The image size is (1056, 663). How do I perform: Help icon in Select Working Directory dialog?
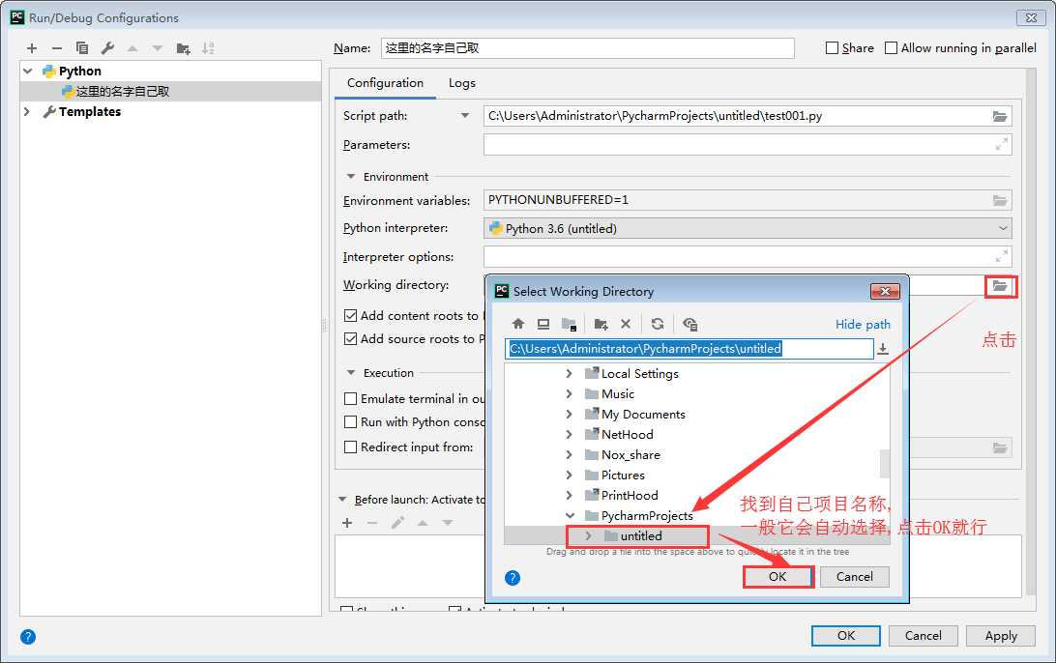pos(513,578)
